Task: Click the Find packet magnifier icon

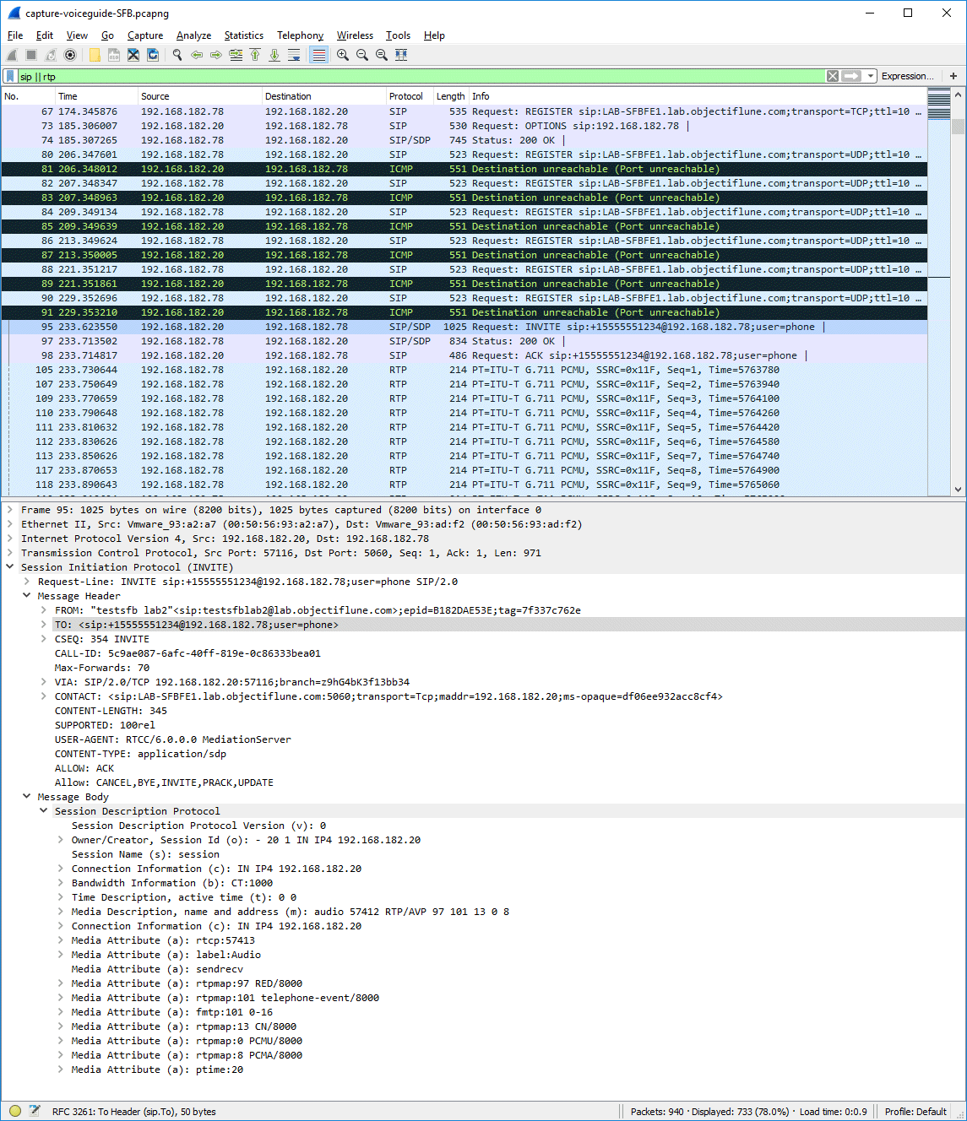Action: coord(177,55)
